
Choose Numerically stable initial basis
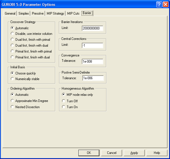[x=12, y=79]
